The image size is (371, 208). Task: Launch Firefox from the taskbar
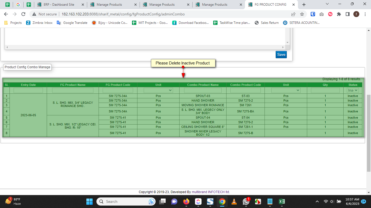(x=186, y=201)
